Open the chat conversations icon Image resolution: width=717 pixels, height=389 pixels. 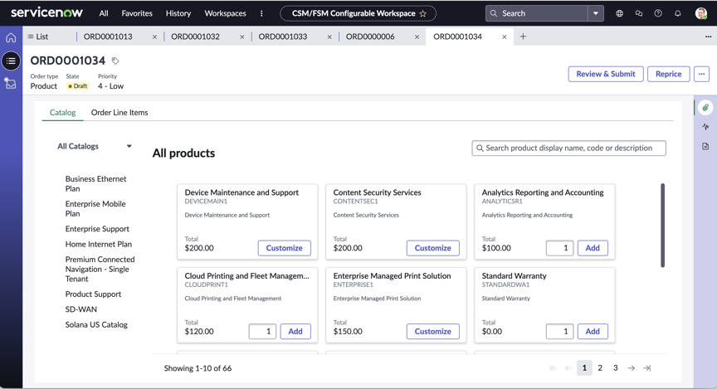(639, 13)
